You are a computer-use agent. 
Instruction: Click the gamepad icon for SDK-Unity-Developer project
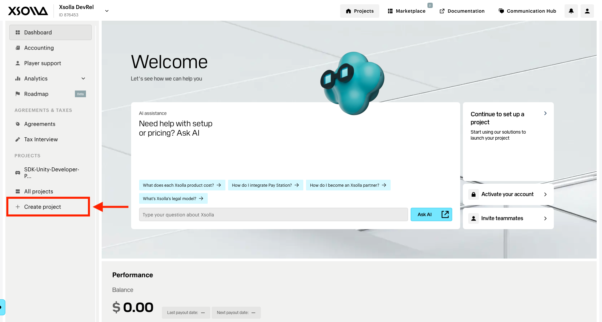18,173
